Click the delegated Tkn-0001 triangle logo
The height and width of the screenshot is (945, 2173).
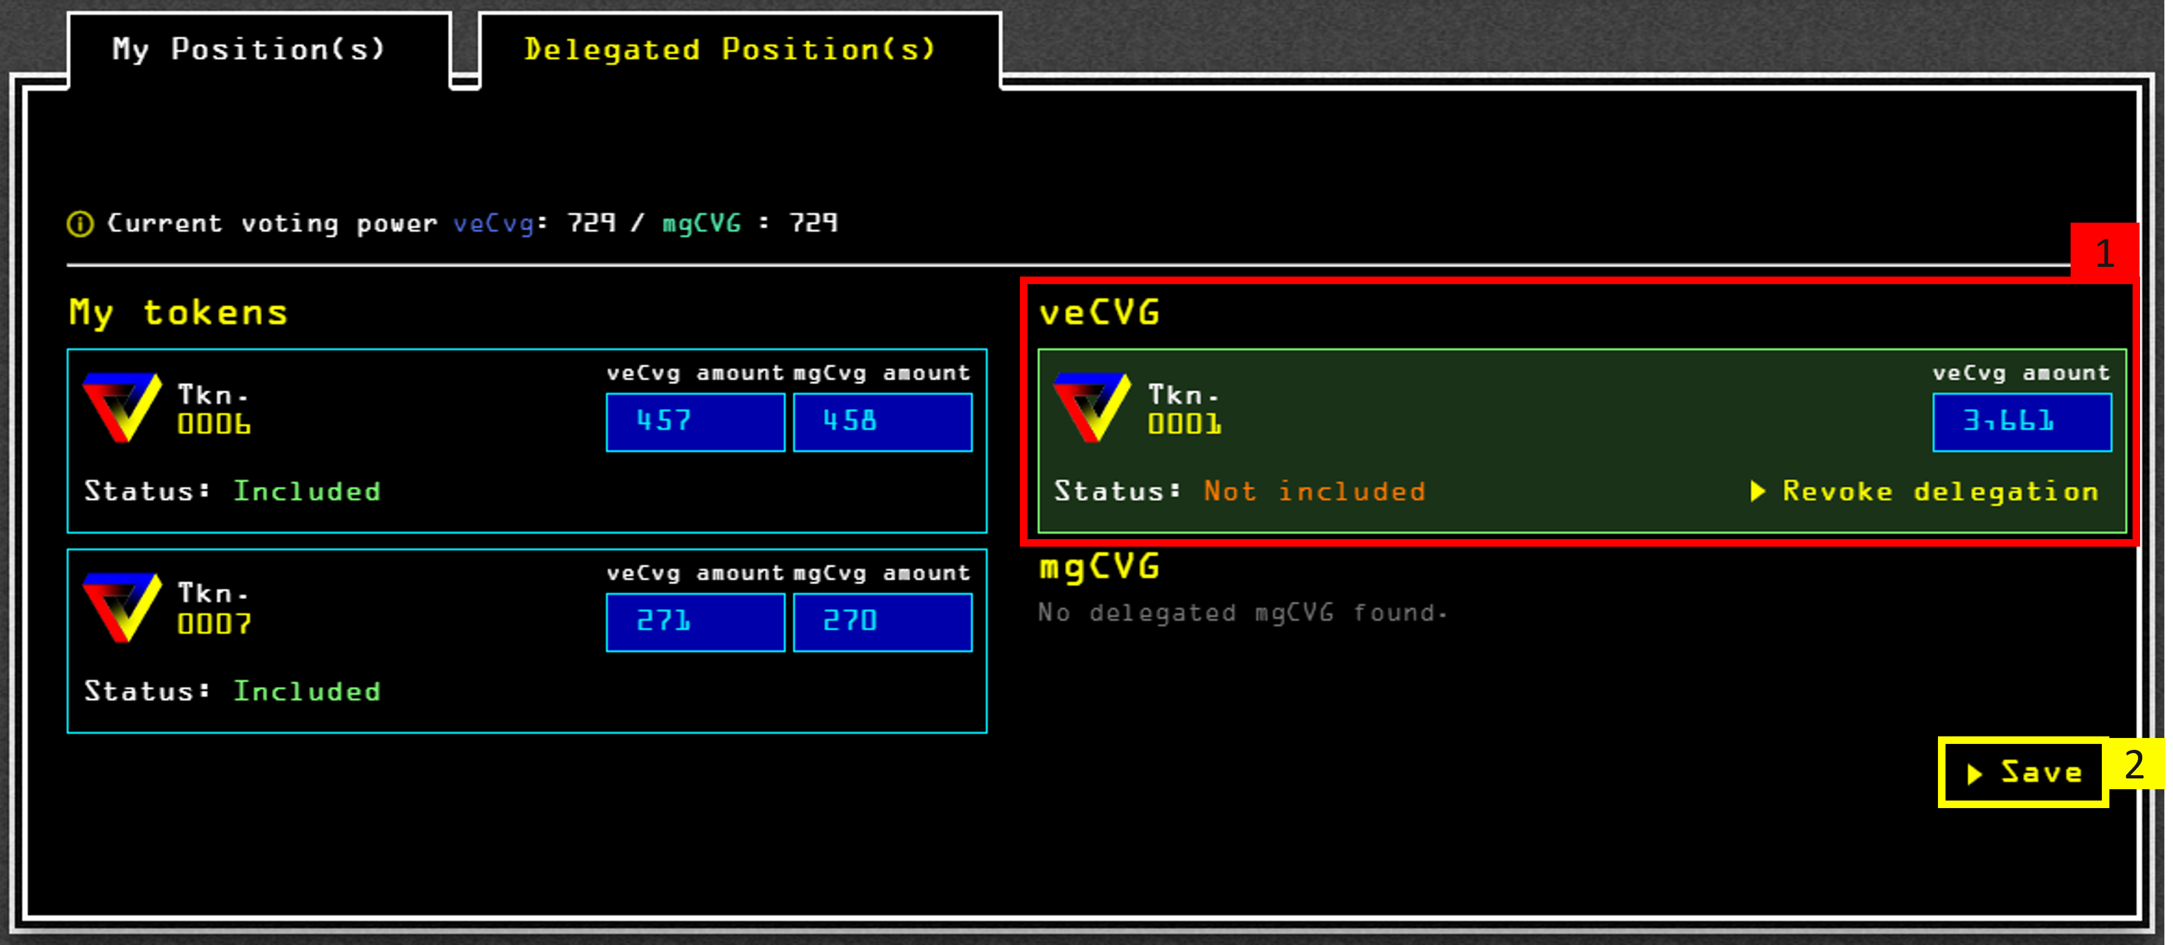(1092, 406)
